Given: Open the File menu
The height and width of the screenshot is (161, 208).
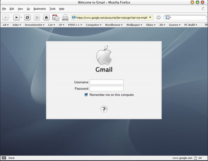Looking at the screenshot, I should (4, 9).
